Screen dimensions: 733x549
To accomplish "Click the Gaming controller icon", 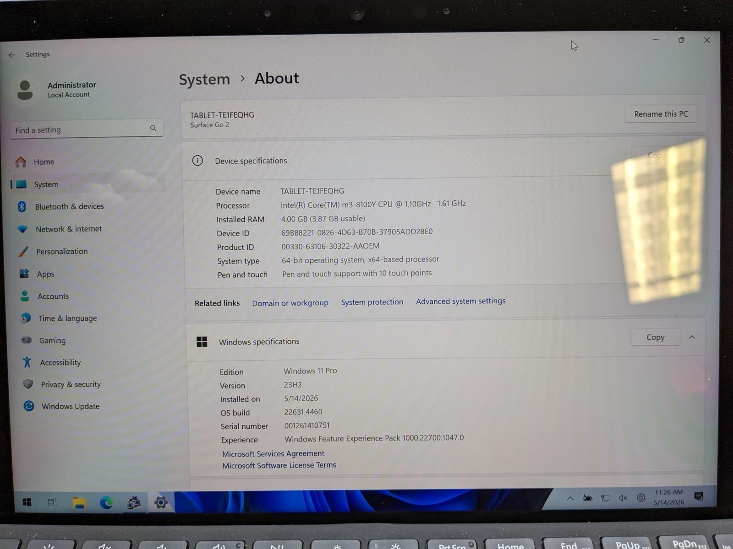I will coord(27,340).
